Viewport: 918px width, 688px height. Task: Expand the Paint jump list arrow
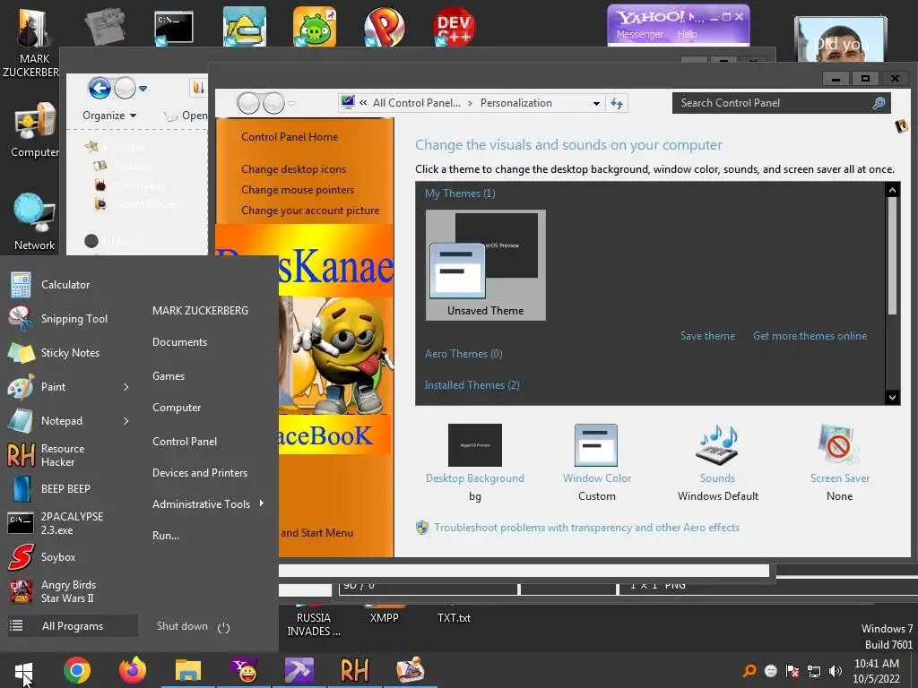(126, 387)
